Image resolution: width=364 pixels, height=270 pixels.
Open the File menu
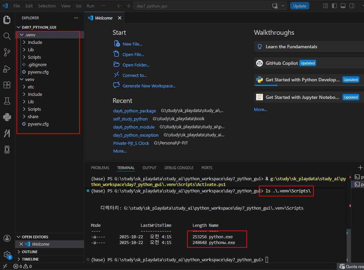coord(17,6)
